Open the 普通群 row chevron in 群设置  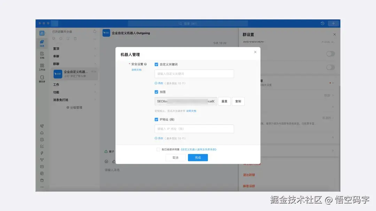(333, 118)
